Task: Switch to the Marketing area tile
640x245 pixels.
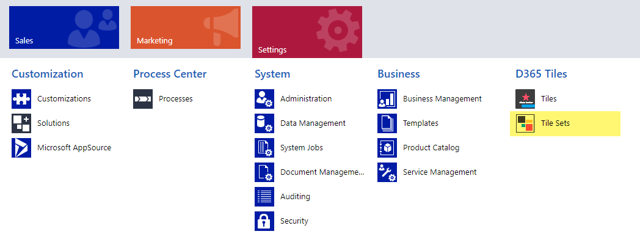Action: pos(186,27)
